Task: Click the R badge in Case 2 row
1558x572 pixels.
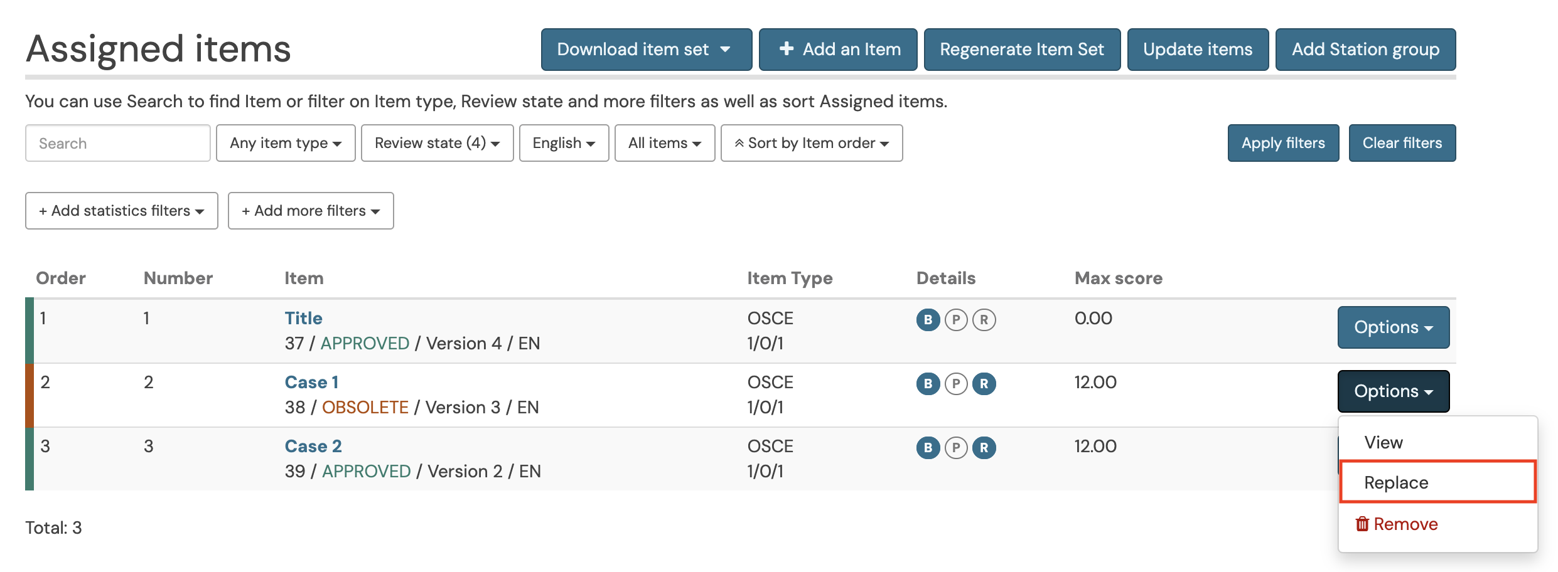Action: [x=984, y=448]
